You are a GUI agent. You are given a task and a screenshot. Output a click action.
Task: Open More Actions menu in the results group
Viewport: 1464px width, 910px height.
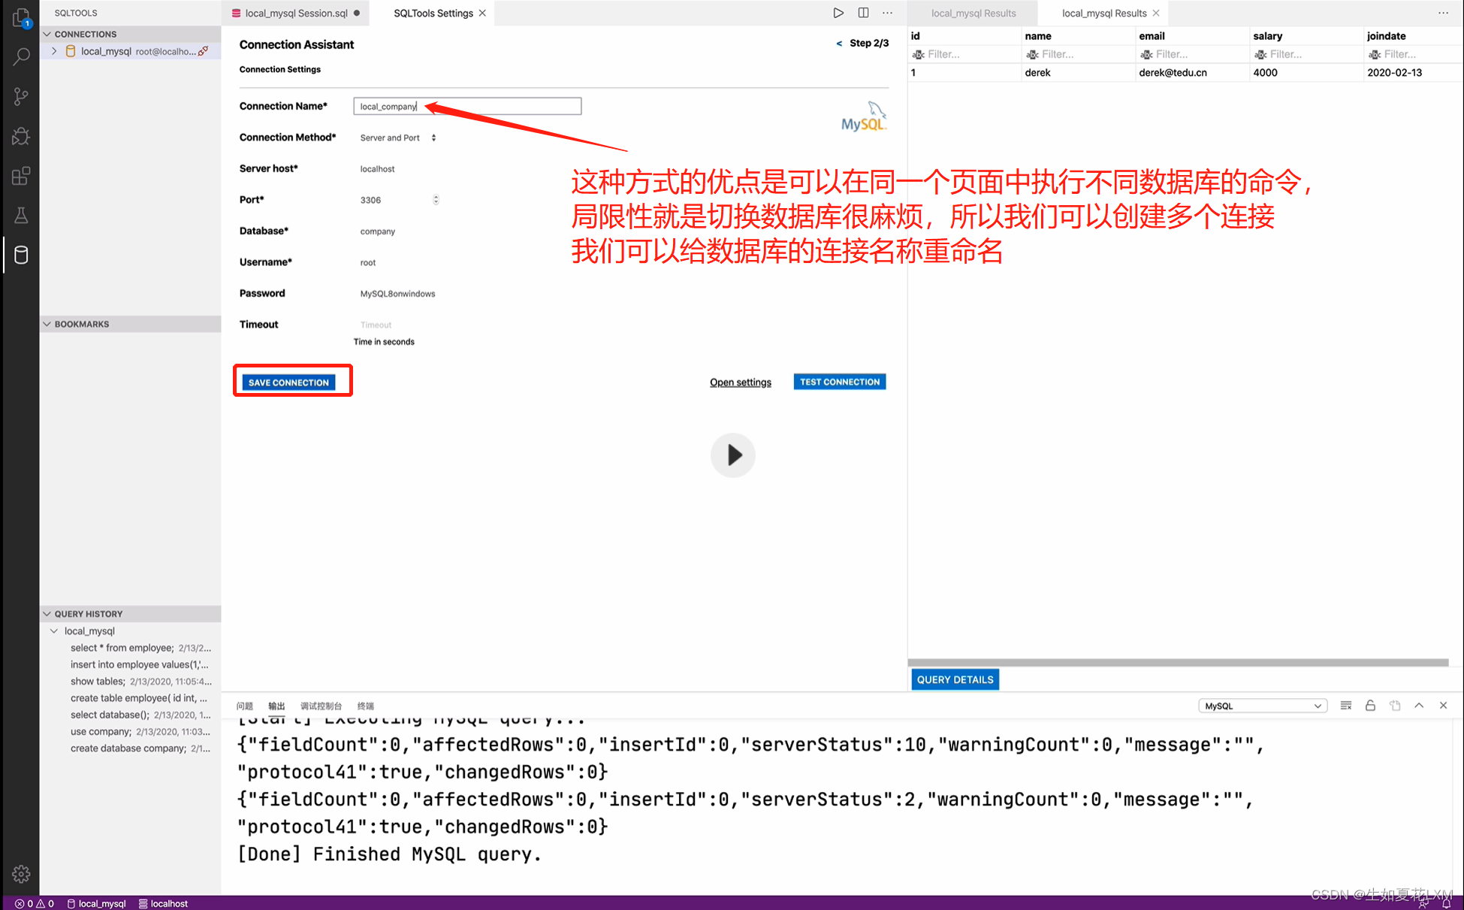tap(1443, 13)
